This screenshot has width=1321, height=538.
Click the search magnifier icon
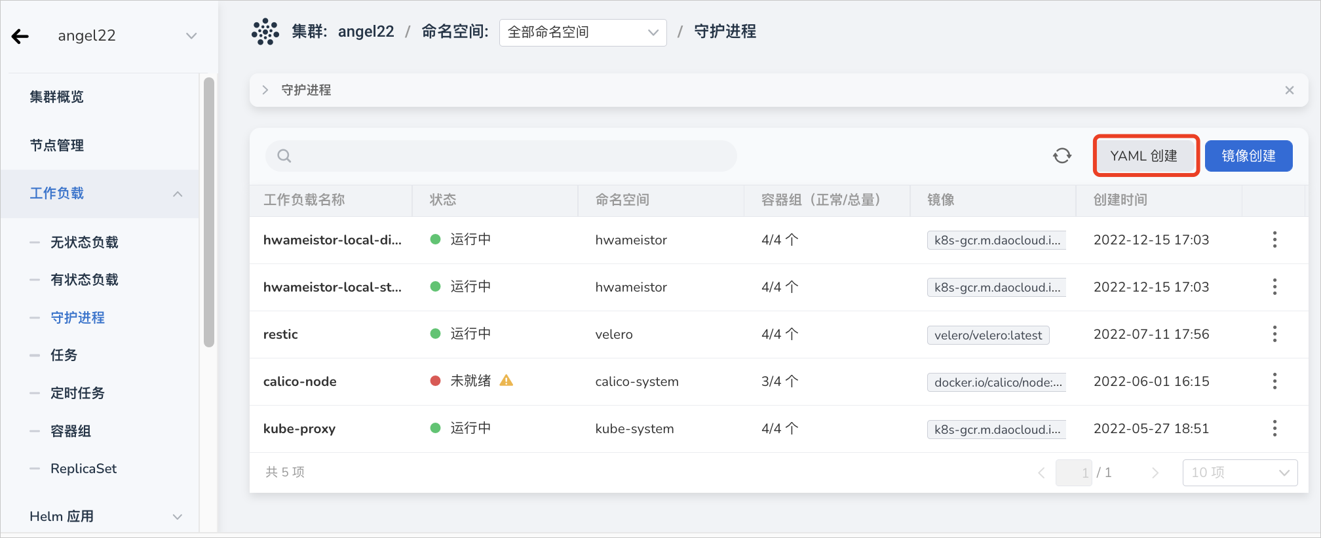(284, 156)
